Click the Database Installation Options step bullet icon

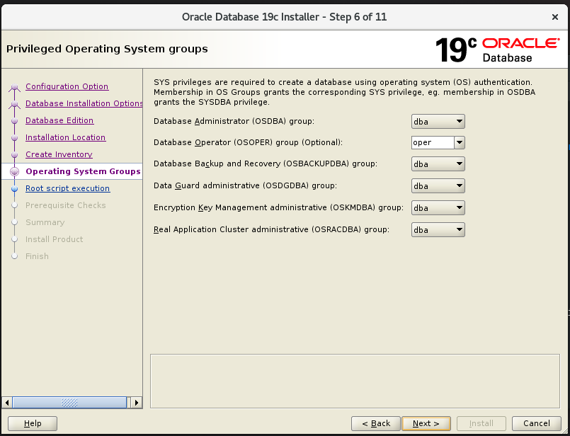tap(15, 104)
